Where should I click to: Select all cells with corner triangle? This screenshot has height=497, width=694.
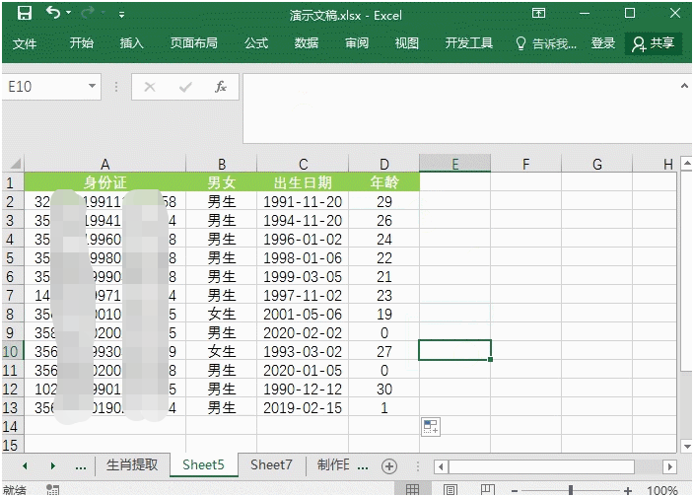click(15, 165)
